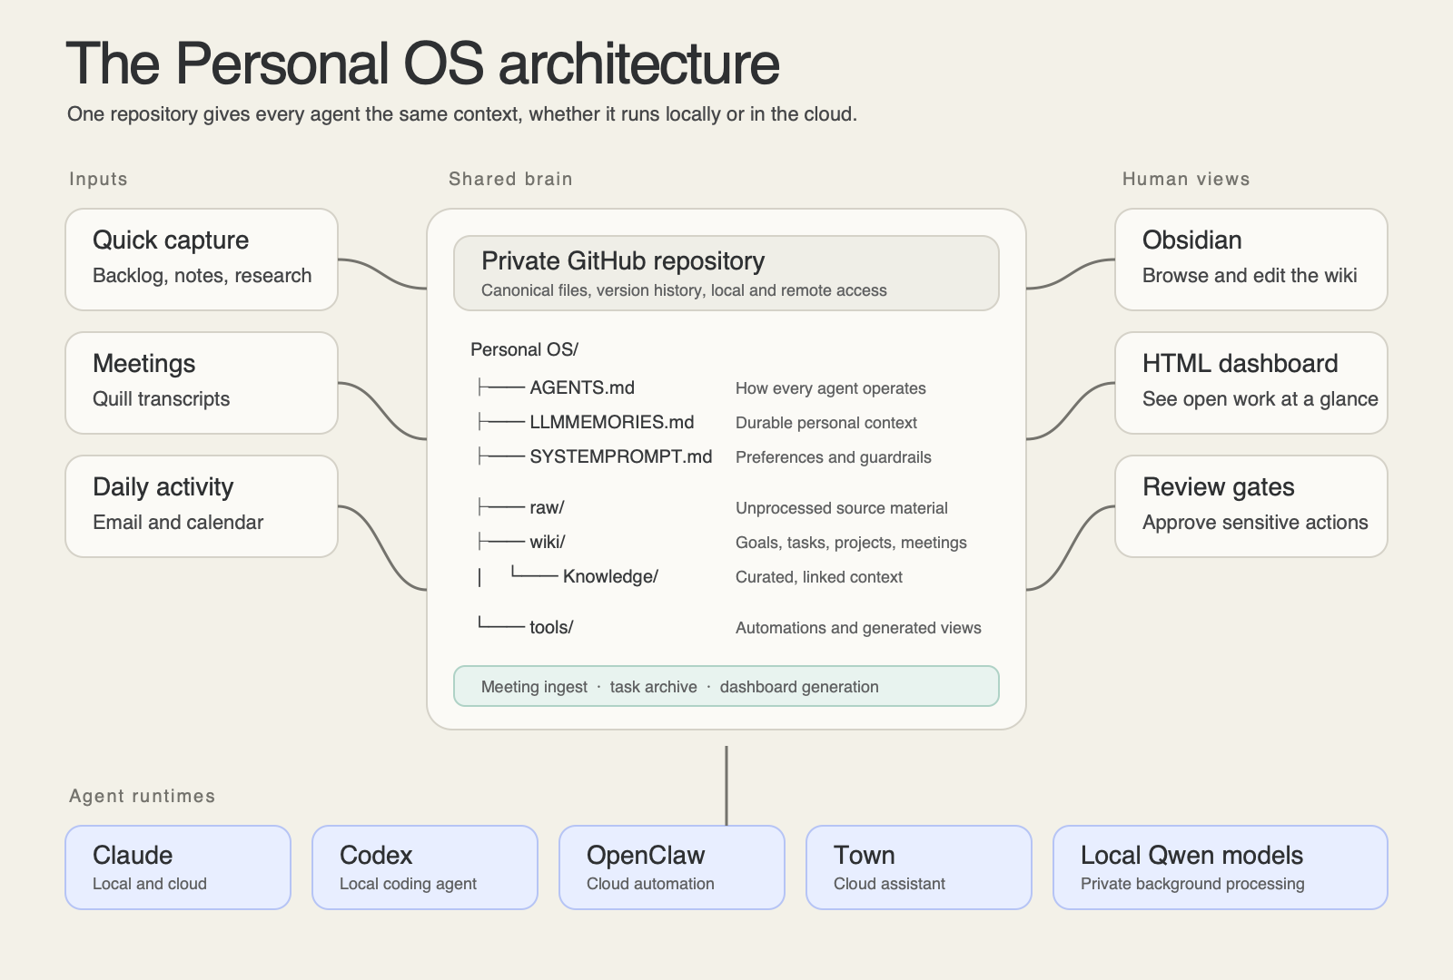Click "Unprocessed source material" description
Image resolution: width=1453 pixels, height=980 pixels.
(x=842, y=508)
